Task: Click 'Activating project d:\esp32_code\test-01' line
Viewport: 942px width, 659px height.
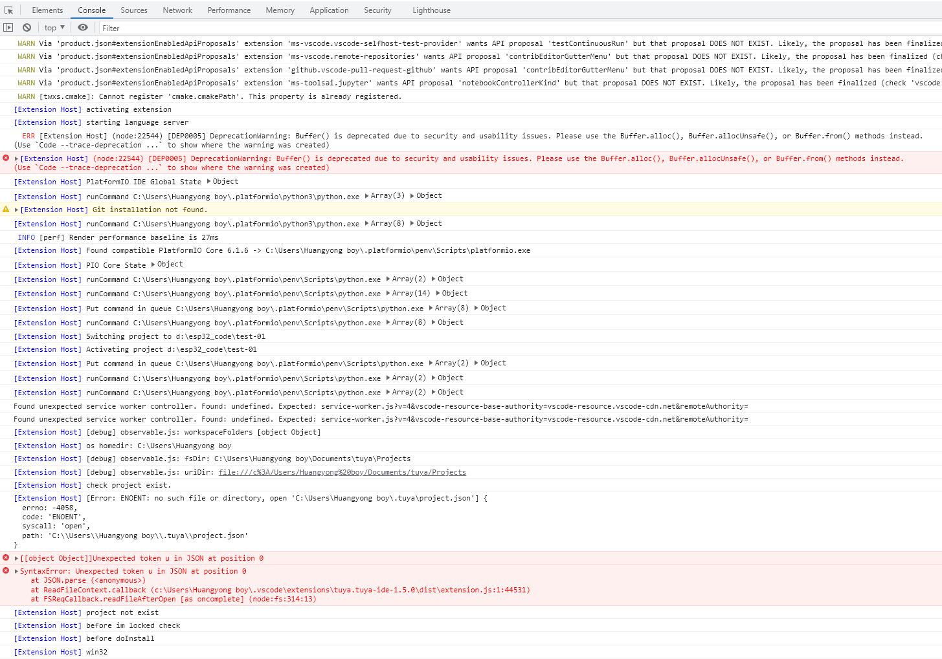Action: tap(172, 349)
